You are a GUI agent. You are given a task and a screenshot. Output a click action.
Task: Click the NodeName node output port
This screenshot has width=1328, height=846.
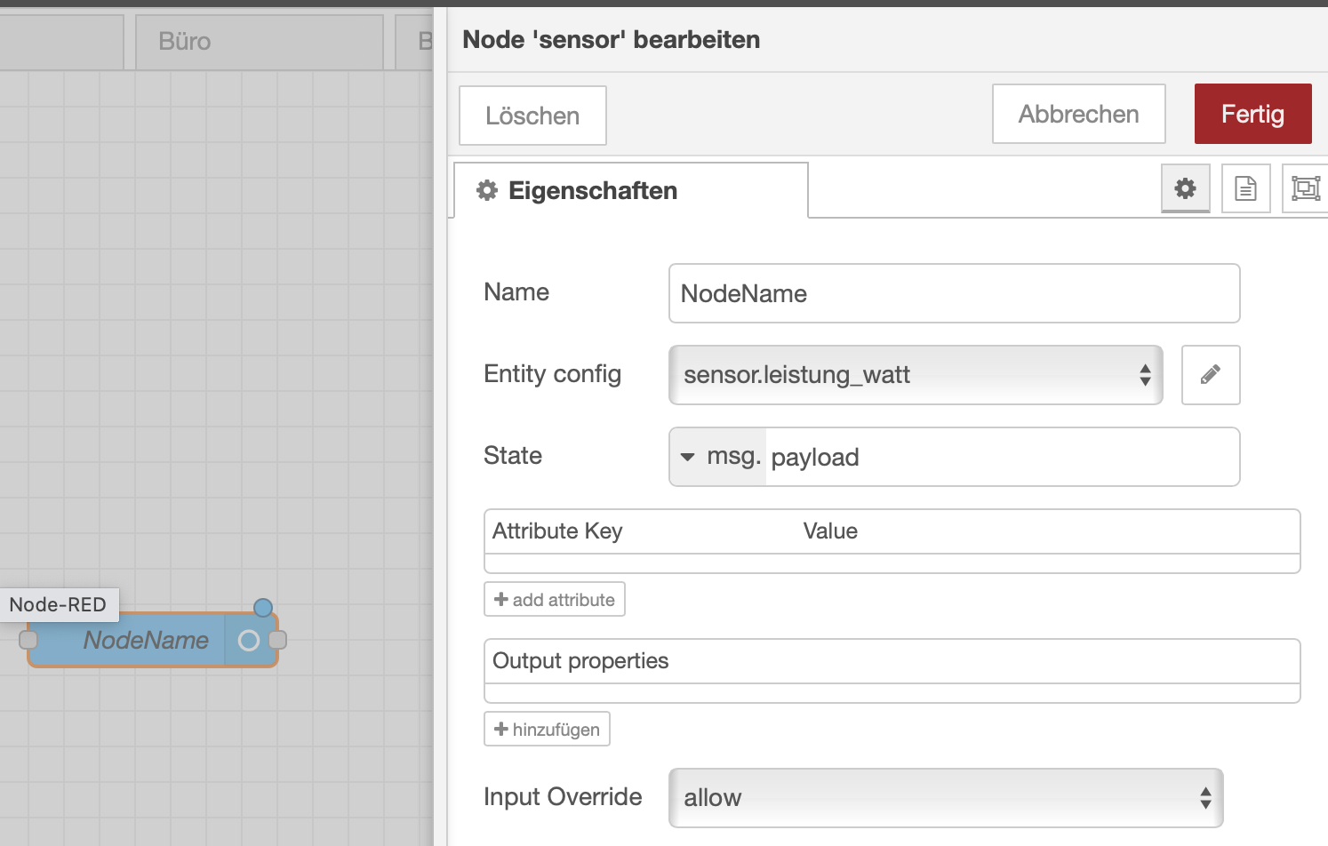click(277, 640)
